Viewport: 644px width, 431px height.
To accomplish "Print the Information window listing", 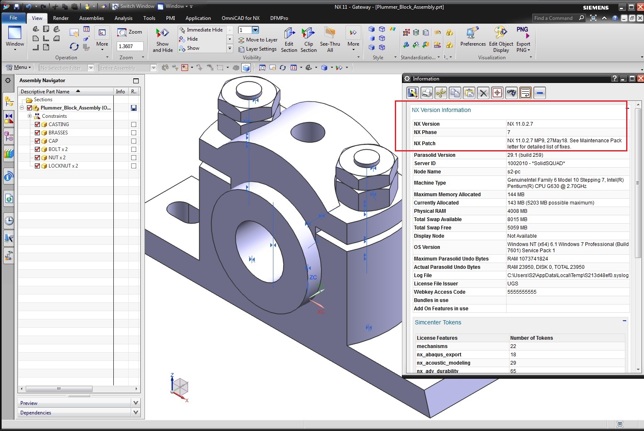I will pyautogui.click(x=426, y=93).
